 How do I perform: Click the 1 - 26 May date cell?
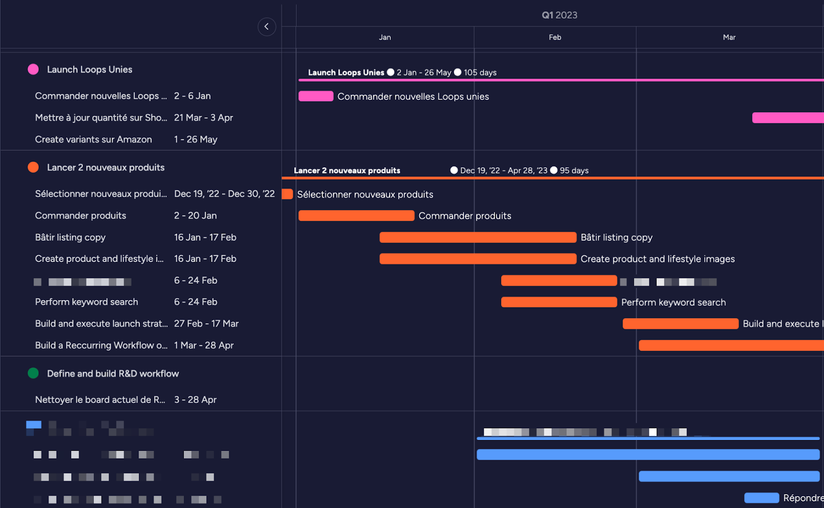pos(196,139)
